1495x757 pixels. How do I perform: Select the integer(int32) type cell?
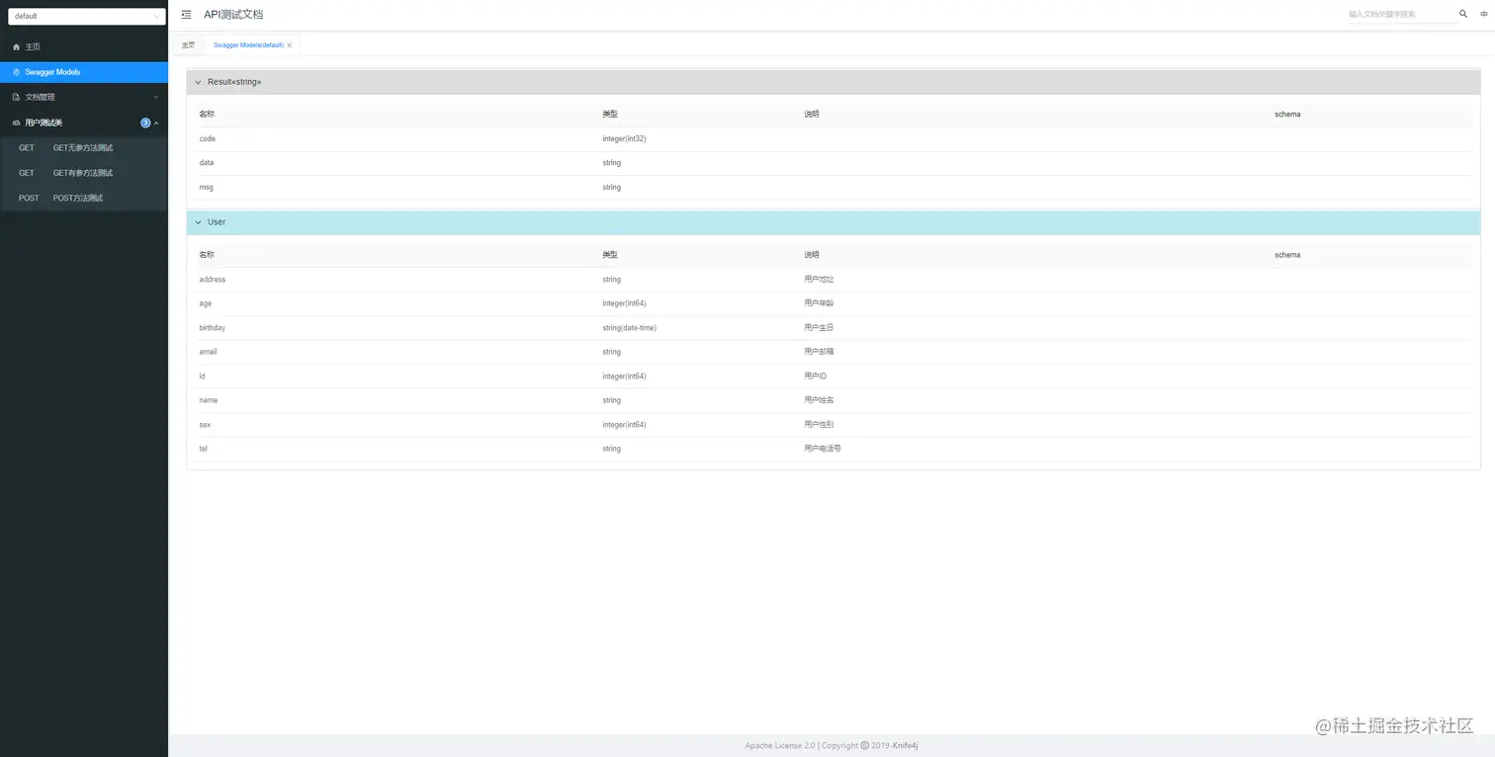coord(624,138)
